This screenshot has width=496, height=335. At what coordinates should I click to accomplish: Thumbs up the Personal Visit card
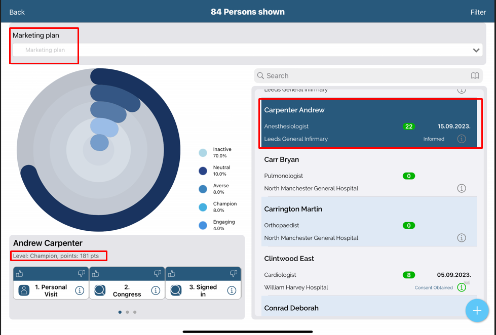pos(20,274)
